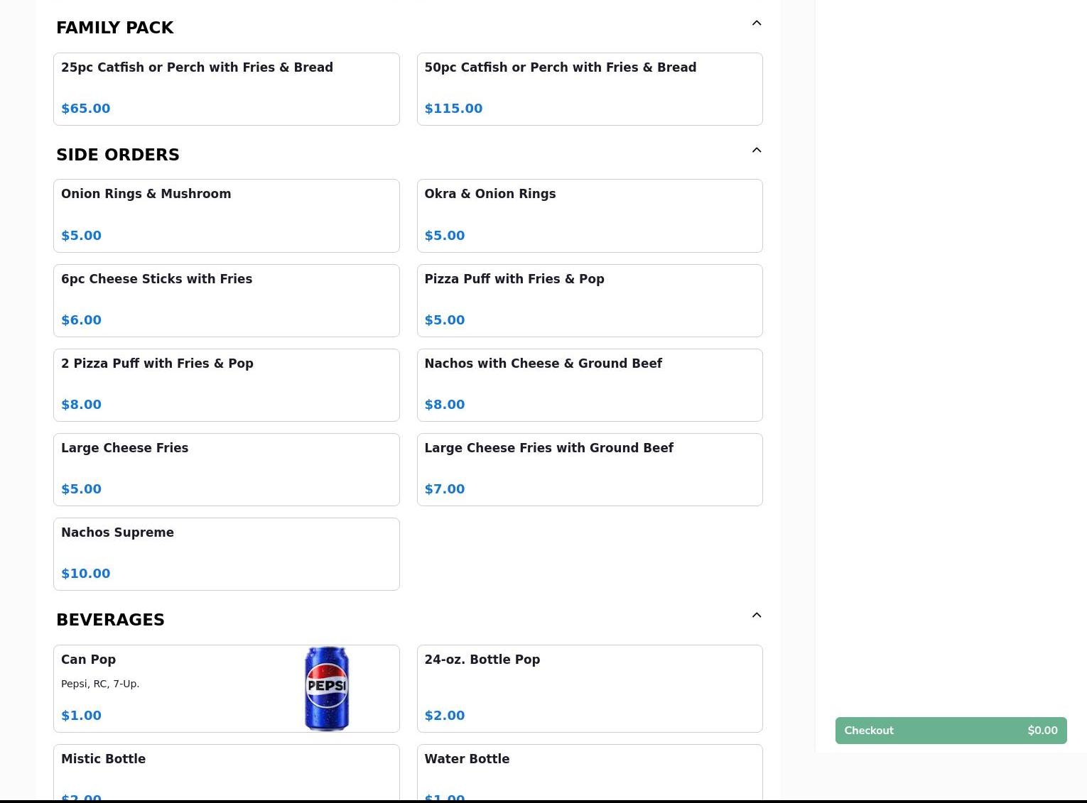Screen dimensions: 1087x803
Task: Collapse the Beverages section
Action: tap(756, 616)
